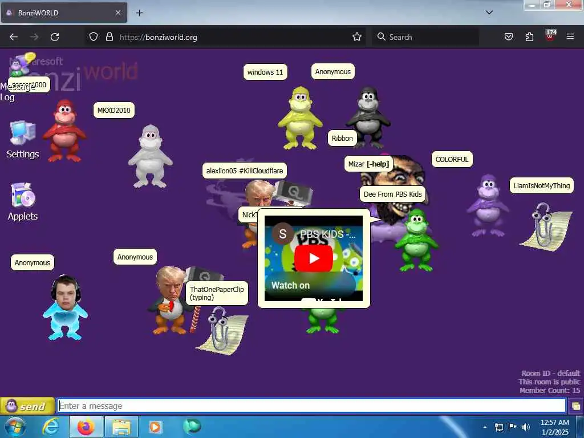This screenshot has height=438, width=584.
Task: Click the lock site information icon
Action: tap(109, 36)
